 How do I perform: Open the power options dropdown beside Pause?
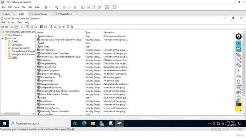50,7
